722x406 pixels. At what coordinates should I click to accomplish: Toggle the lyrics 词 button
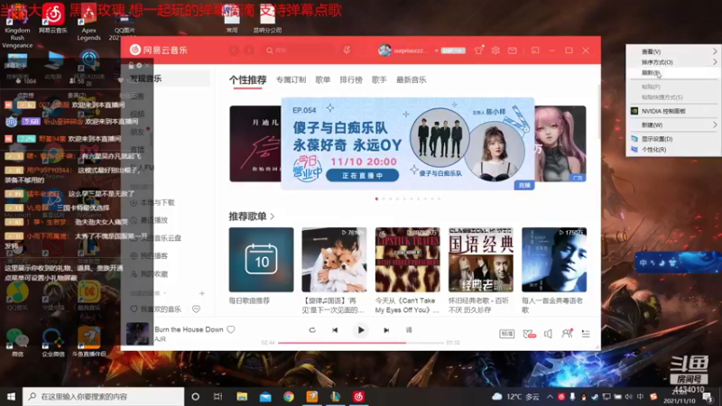pos(409,330)
